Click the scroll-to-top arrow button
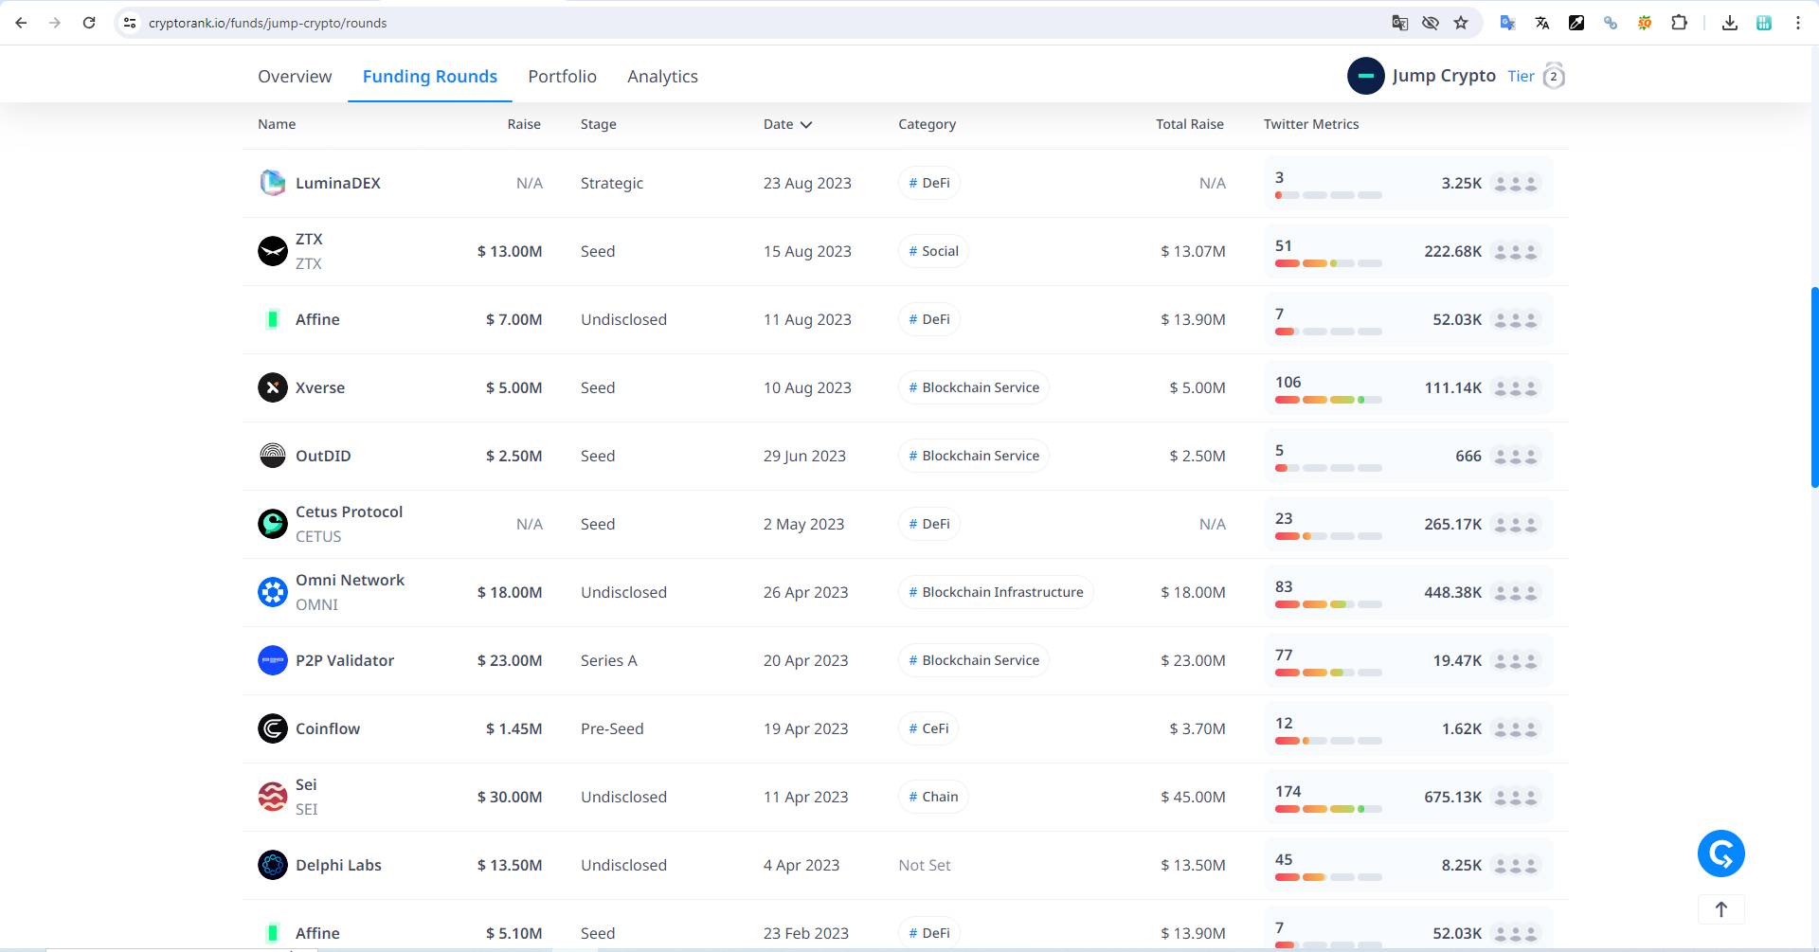The image size is (1819, 952). (x=1720, y=909)
